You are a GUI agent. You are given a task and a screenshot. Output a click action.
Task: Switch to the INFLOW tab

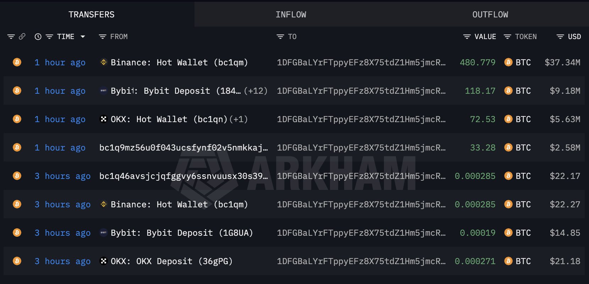point(291,15)
